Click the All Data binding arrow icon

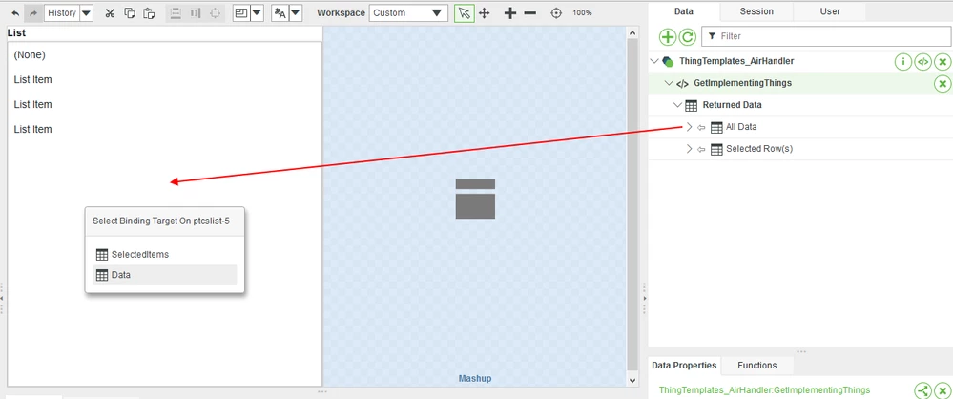point(701,127)
